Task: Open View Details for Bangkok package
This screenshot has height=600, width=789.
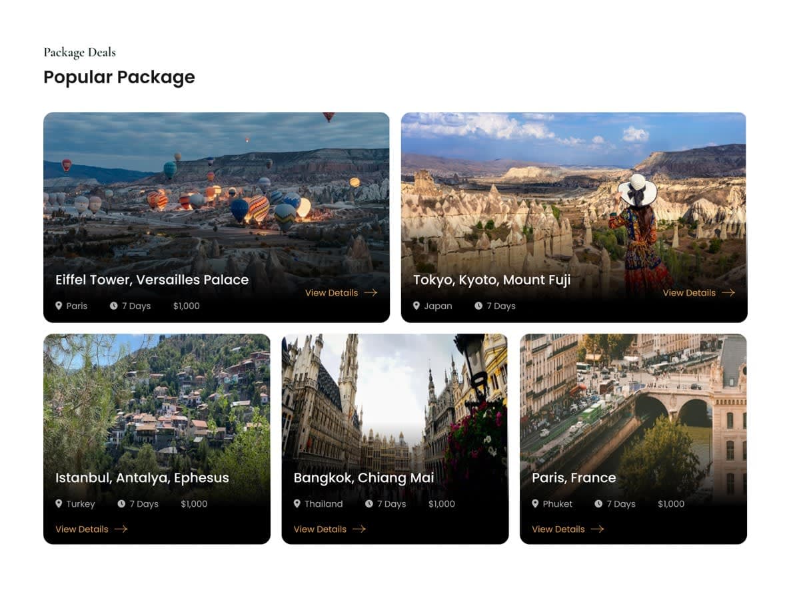Action: 330,529
